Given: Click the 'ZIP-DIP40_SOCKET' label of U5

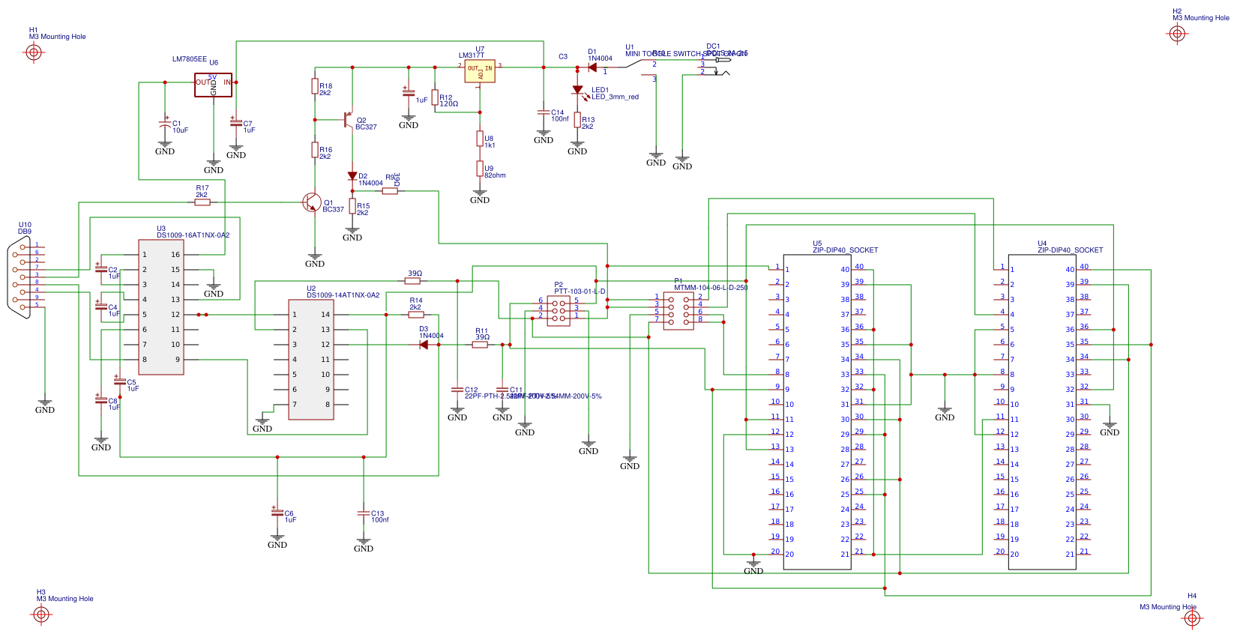Looking at the screenshot, I should click(x=845, y=250).
